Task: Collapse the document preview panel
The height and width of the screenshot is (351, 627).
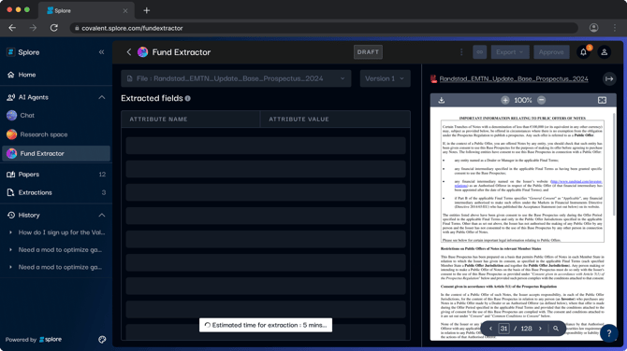Action: pyautogui.click(x=609, y=79)
